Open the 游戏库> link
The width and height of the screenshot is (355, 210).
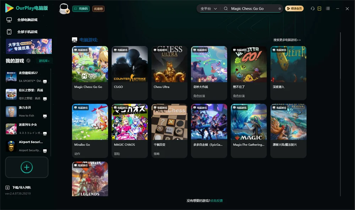click(x=44, y=61)
